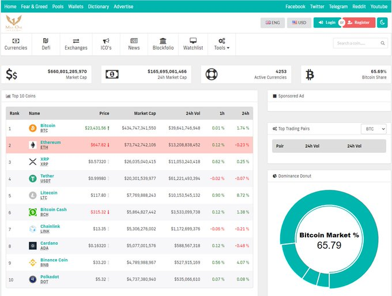Open the Defi section icon
The width and height of the screenshot is (392, 296).
(46, 41)
